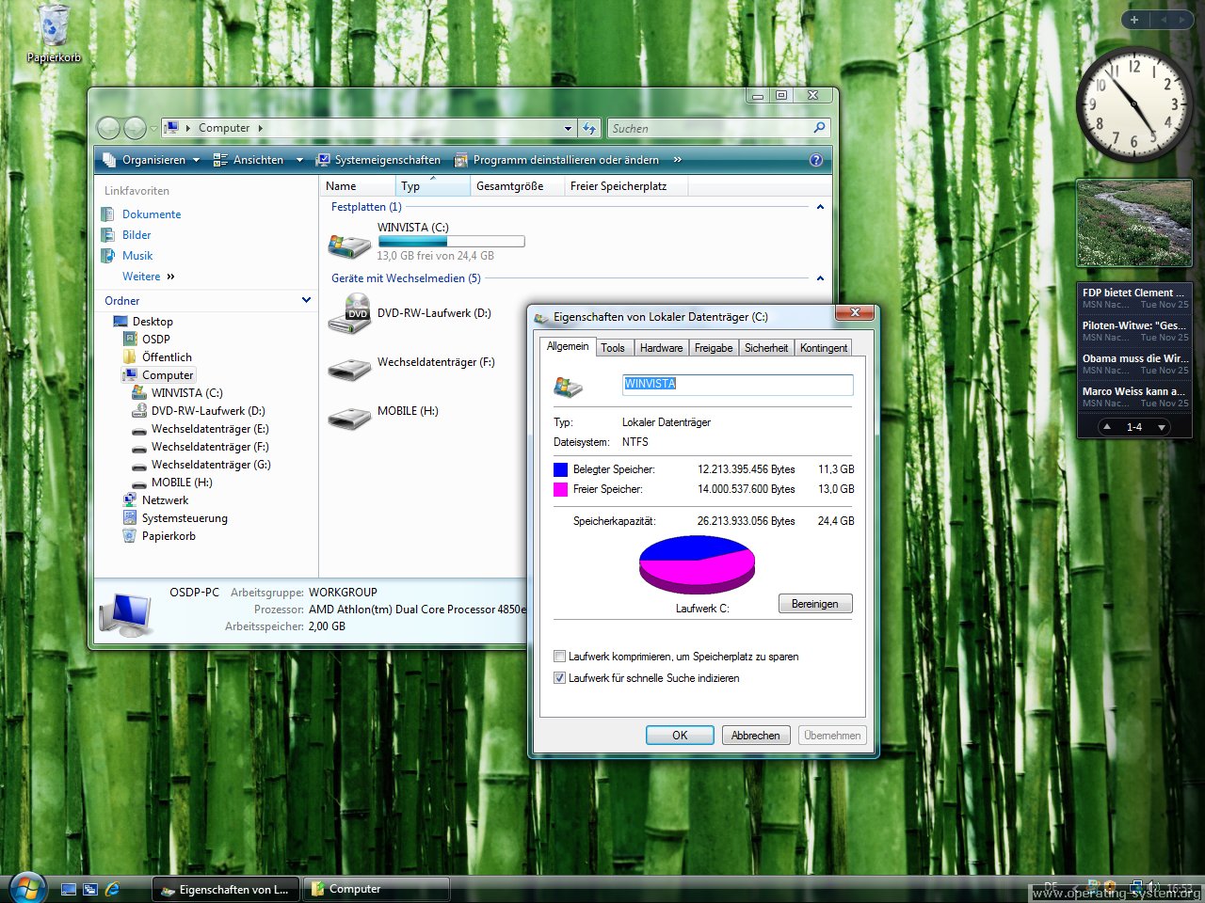Screen dimensions: 1205x903
Task: Collapse the Festplatten (1) group
Action: [x=820, y=207]
